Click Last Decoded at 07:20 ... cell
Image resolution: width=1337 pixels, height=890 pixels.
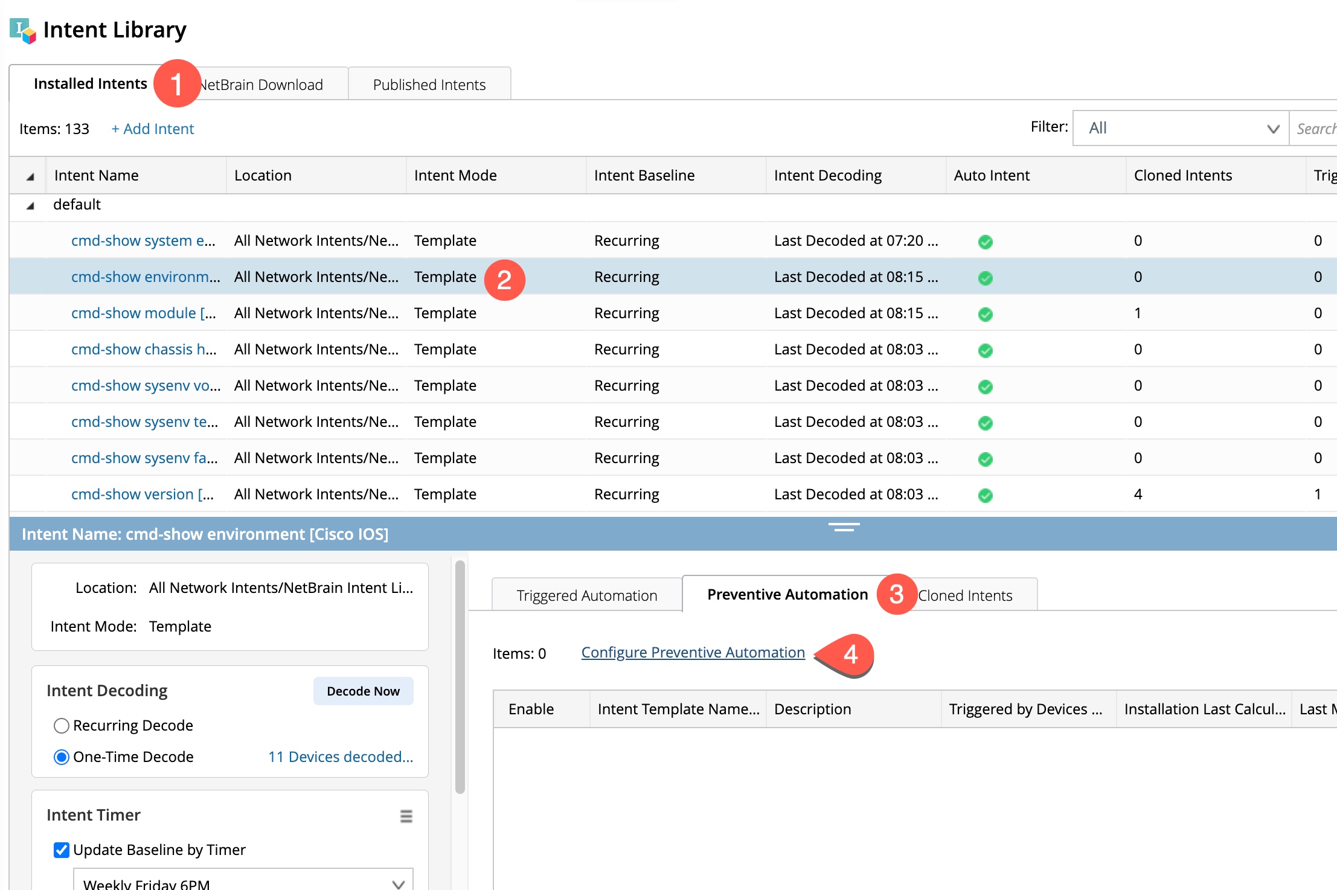point(856,240)
